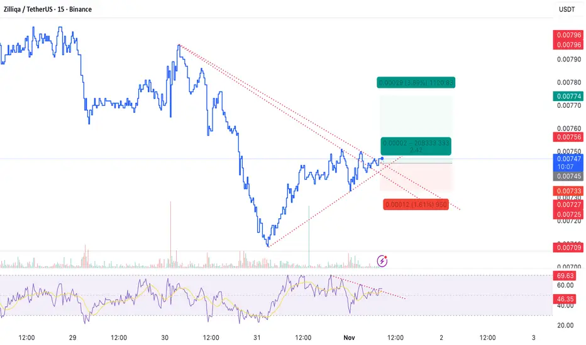Click the green 0.00774 price axis label

coord(568,96)
